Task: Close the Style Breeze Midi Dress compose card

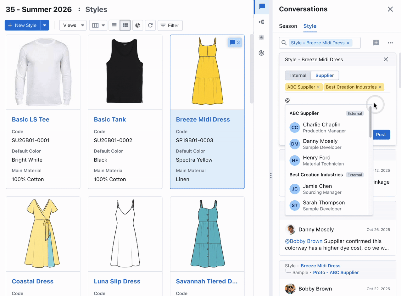Action: (386, 59)
